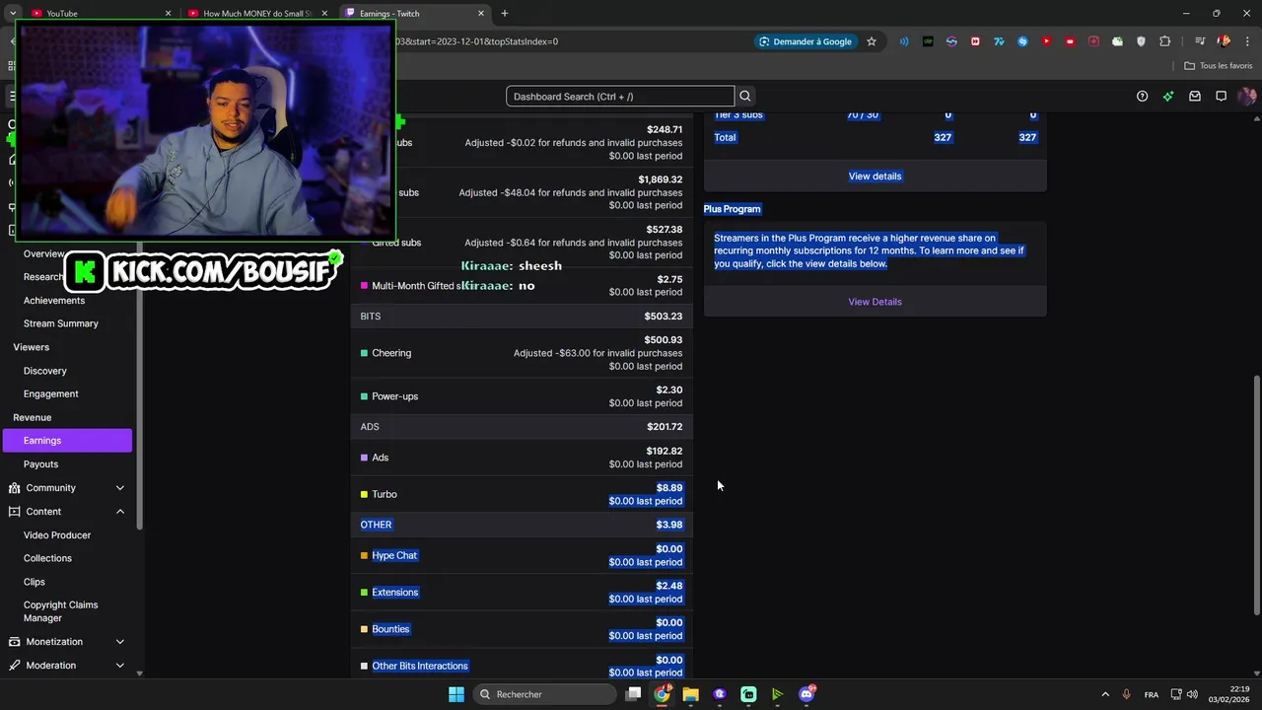Expand the Community sidebar section chevron
The width and height of the screenshot is (1262, 710).
coord(120,488)
